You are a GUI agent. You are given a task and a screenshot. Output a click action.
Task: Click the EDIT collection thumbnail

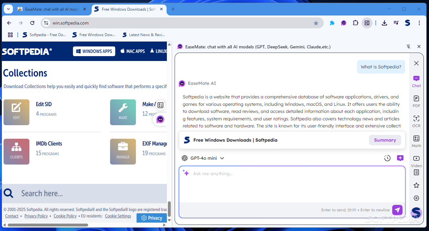tap(16, 112)
